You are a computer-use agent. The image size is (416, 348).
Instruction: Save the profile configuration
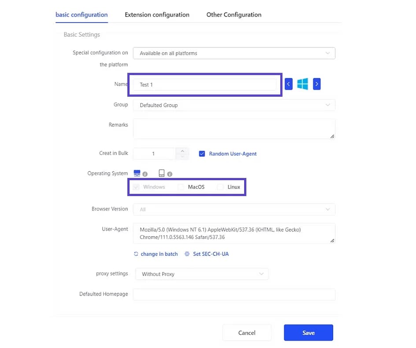308,333
